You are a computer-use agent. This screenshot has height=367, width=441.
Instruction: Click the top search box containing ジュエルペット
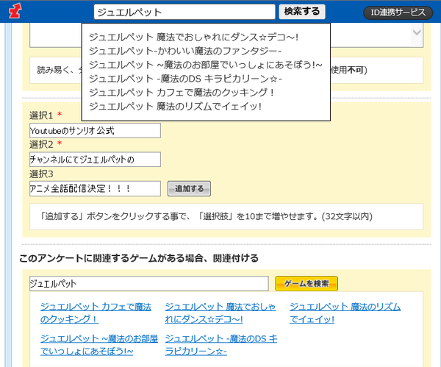[184, 12]
